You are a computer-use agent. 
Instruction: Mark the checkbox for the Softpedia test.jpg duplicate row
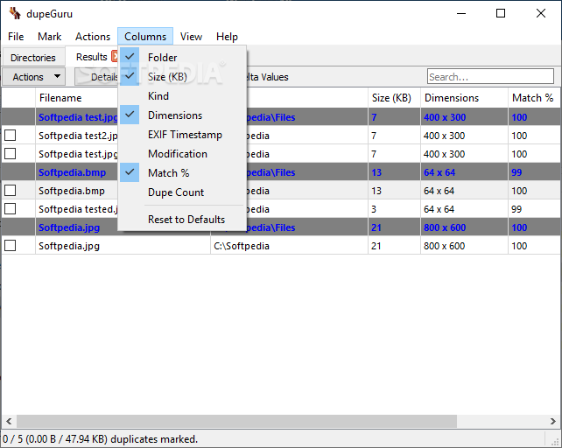(x=10, y=153)
